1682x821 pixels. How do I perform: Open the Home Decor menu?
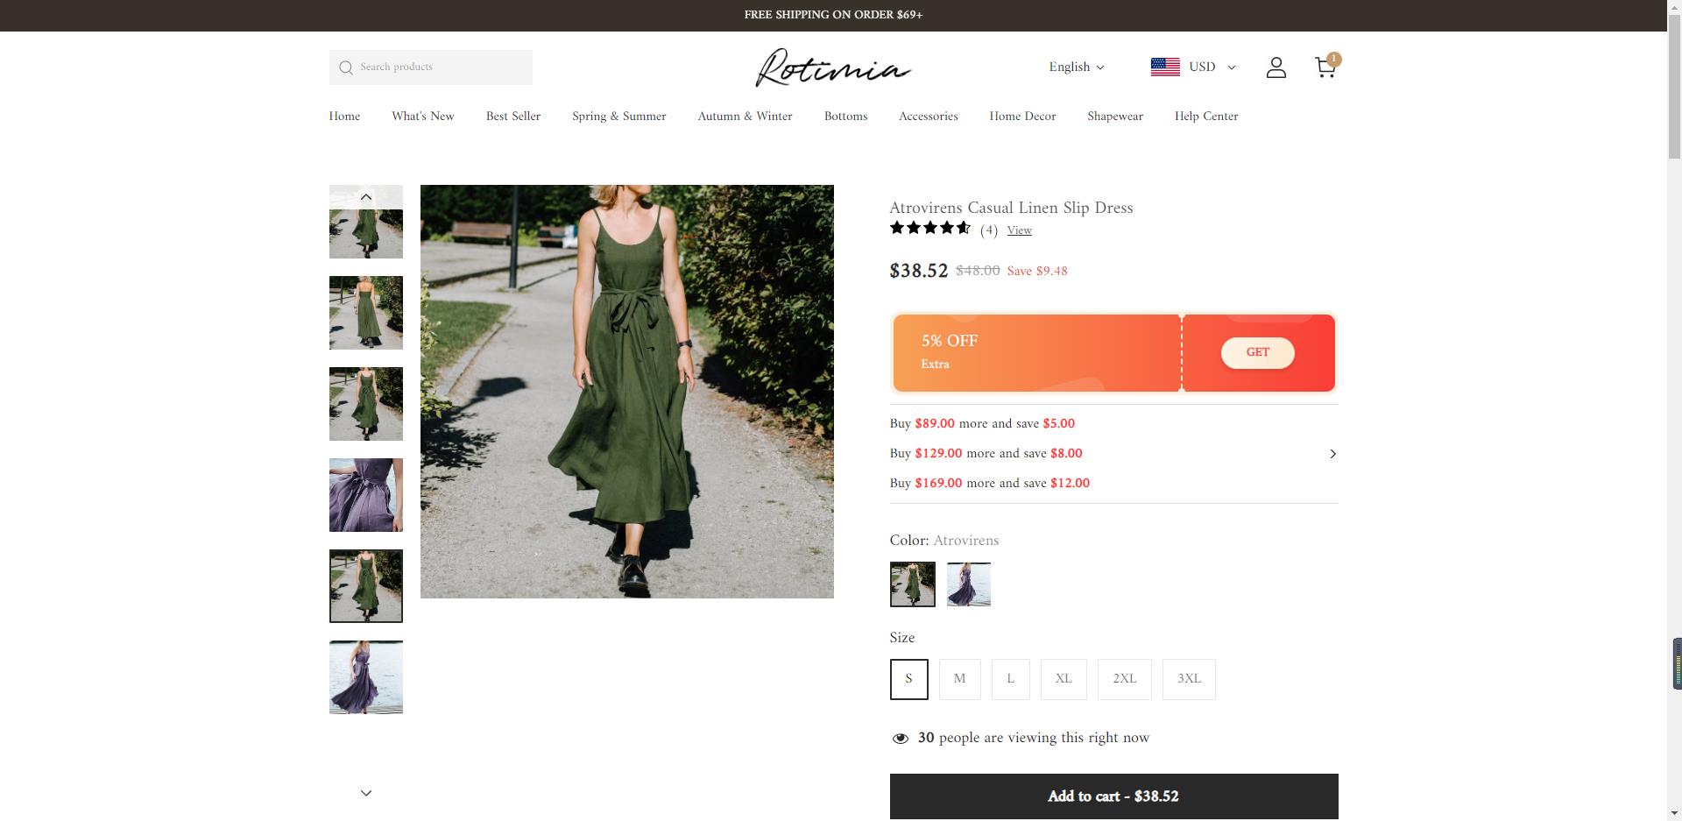pos(1022,117)
